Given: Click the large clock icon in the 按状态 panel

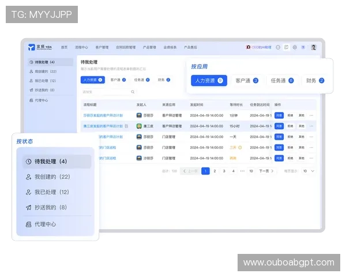Looking at the screenshot, I should point(28,162).
